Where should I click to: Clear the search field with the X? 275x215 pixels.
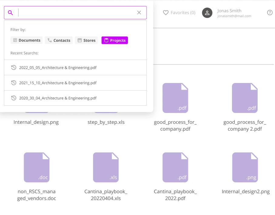coord(139,13)
